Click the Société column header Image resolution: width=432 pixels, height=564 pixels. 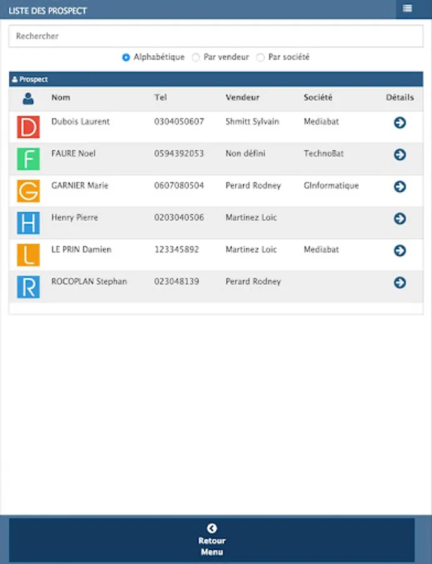[318, 98]
